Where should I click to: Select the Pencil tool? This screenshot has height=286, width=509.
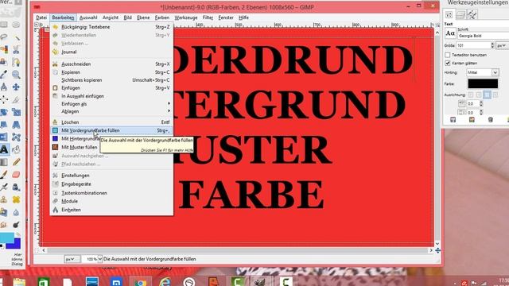coord(16,162)
